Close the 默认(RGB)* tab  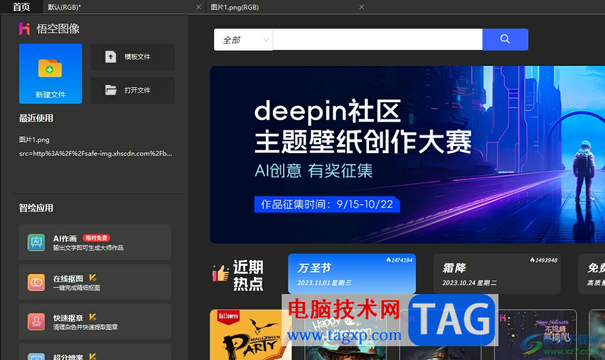(199, 7)
